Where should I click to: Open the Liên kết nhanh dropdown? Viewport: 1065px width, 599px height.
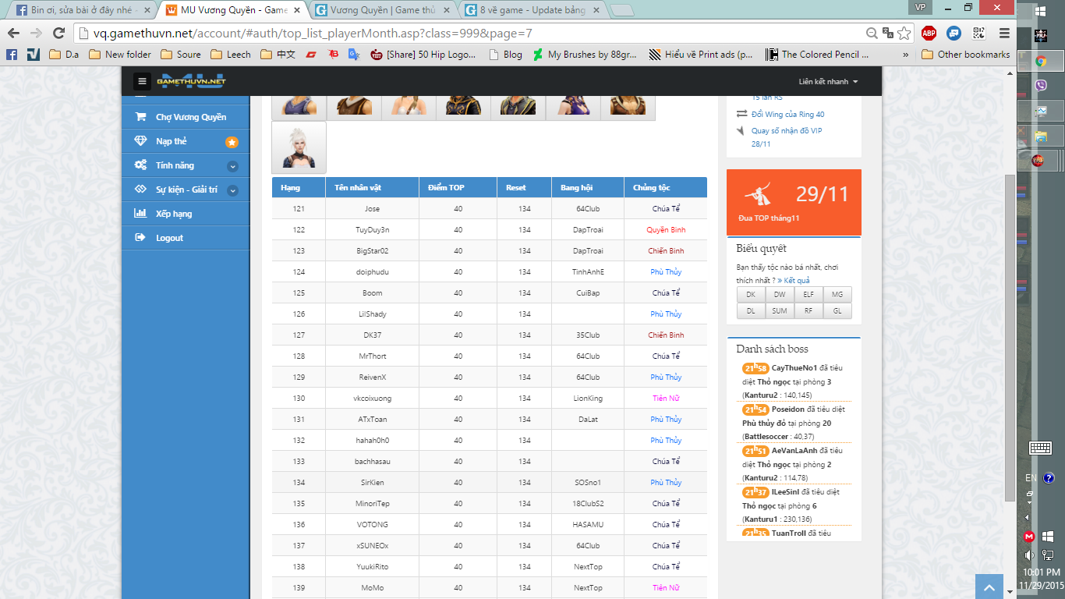tap(828, 82)
